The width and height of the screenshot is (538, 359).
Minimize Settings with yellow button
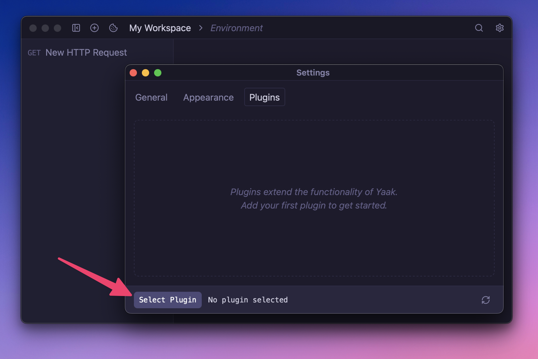[146, 73]
